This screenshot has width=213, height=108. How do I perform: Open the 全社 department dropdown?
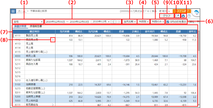click(x=28, y=22)
